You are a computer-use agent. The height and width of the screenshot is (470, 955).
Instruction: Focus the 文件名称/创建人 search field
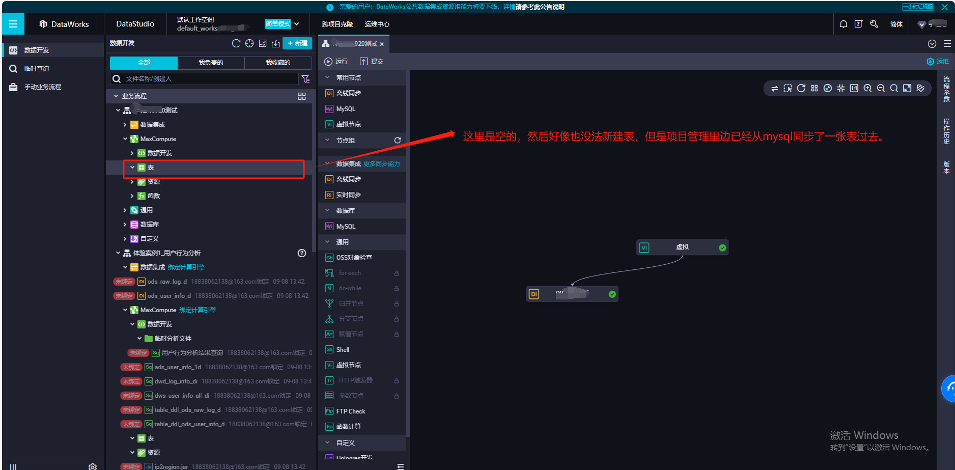coord(204,79)
